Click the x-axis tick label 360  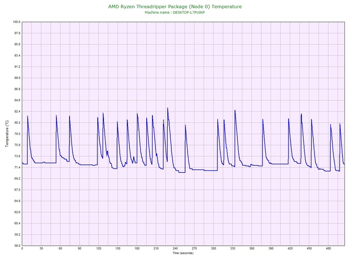tap(252, 248)
